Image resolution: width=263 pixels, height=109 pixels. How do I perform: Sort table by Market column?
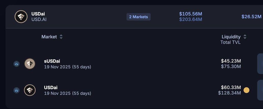49,37
